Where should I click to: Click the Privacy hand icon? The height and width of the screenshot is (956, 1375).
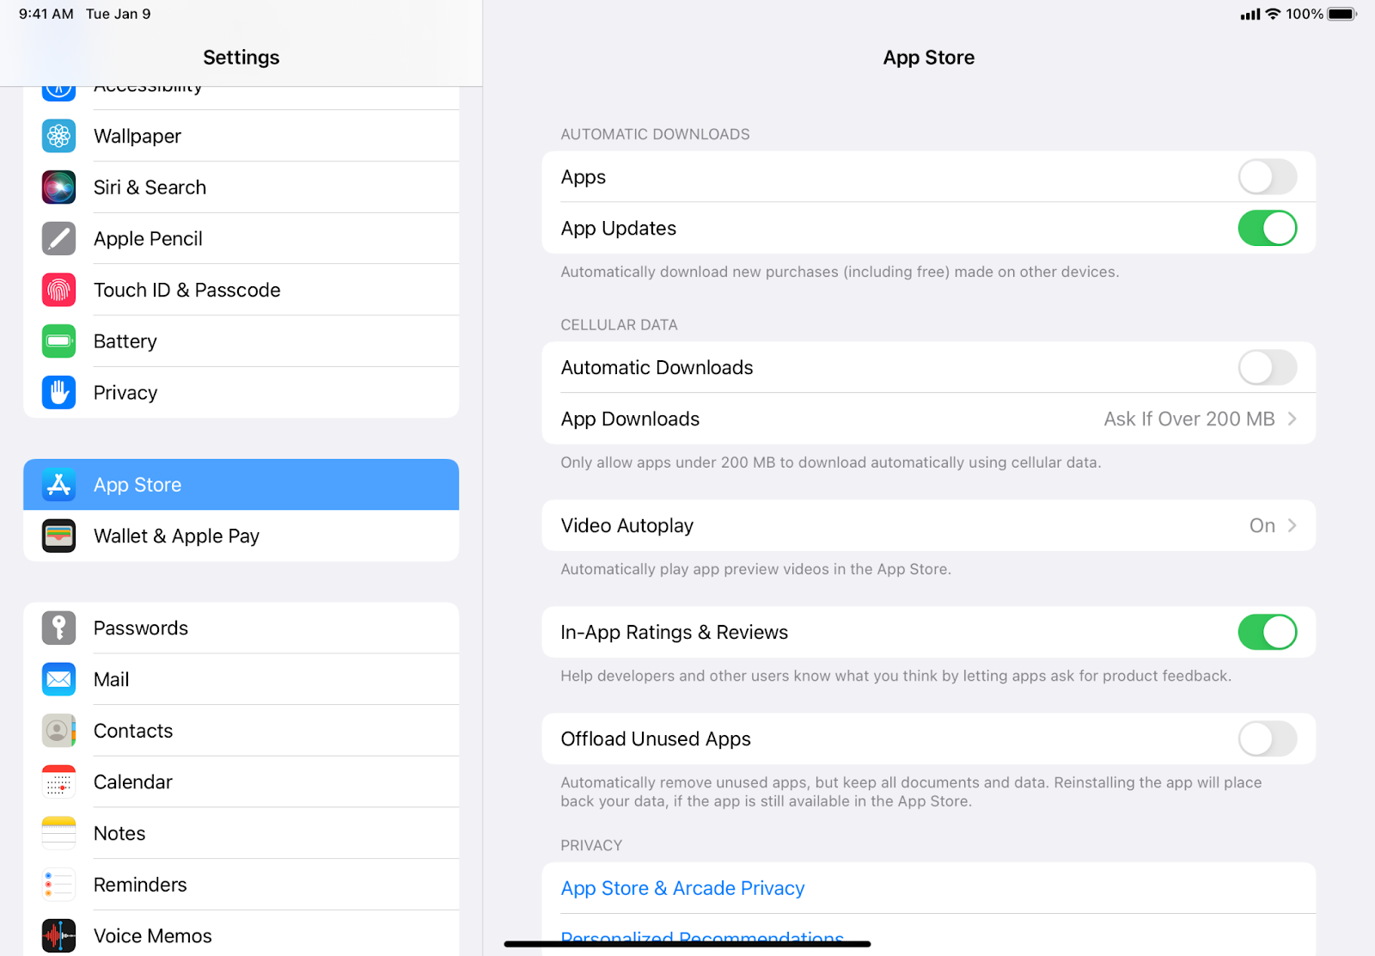[x=58, y=393]
